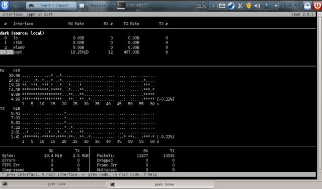The image size is (322, 189).
Task: Open the info notifications icon
Action: coord(213,6)
